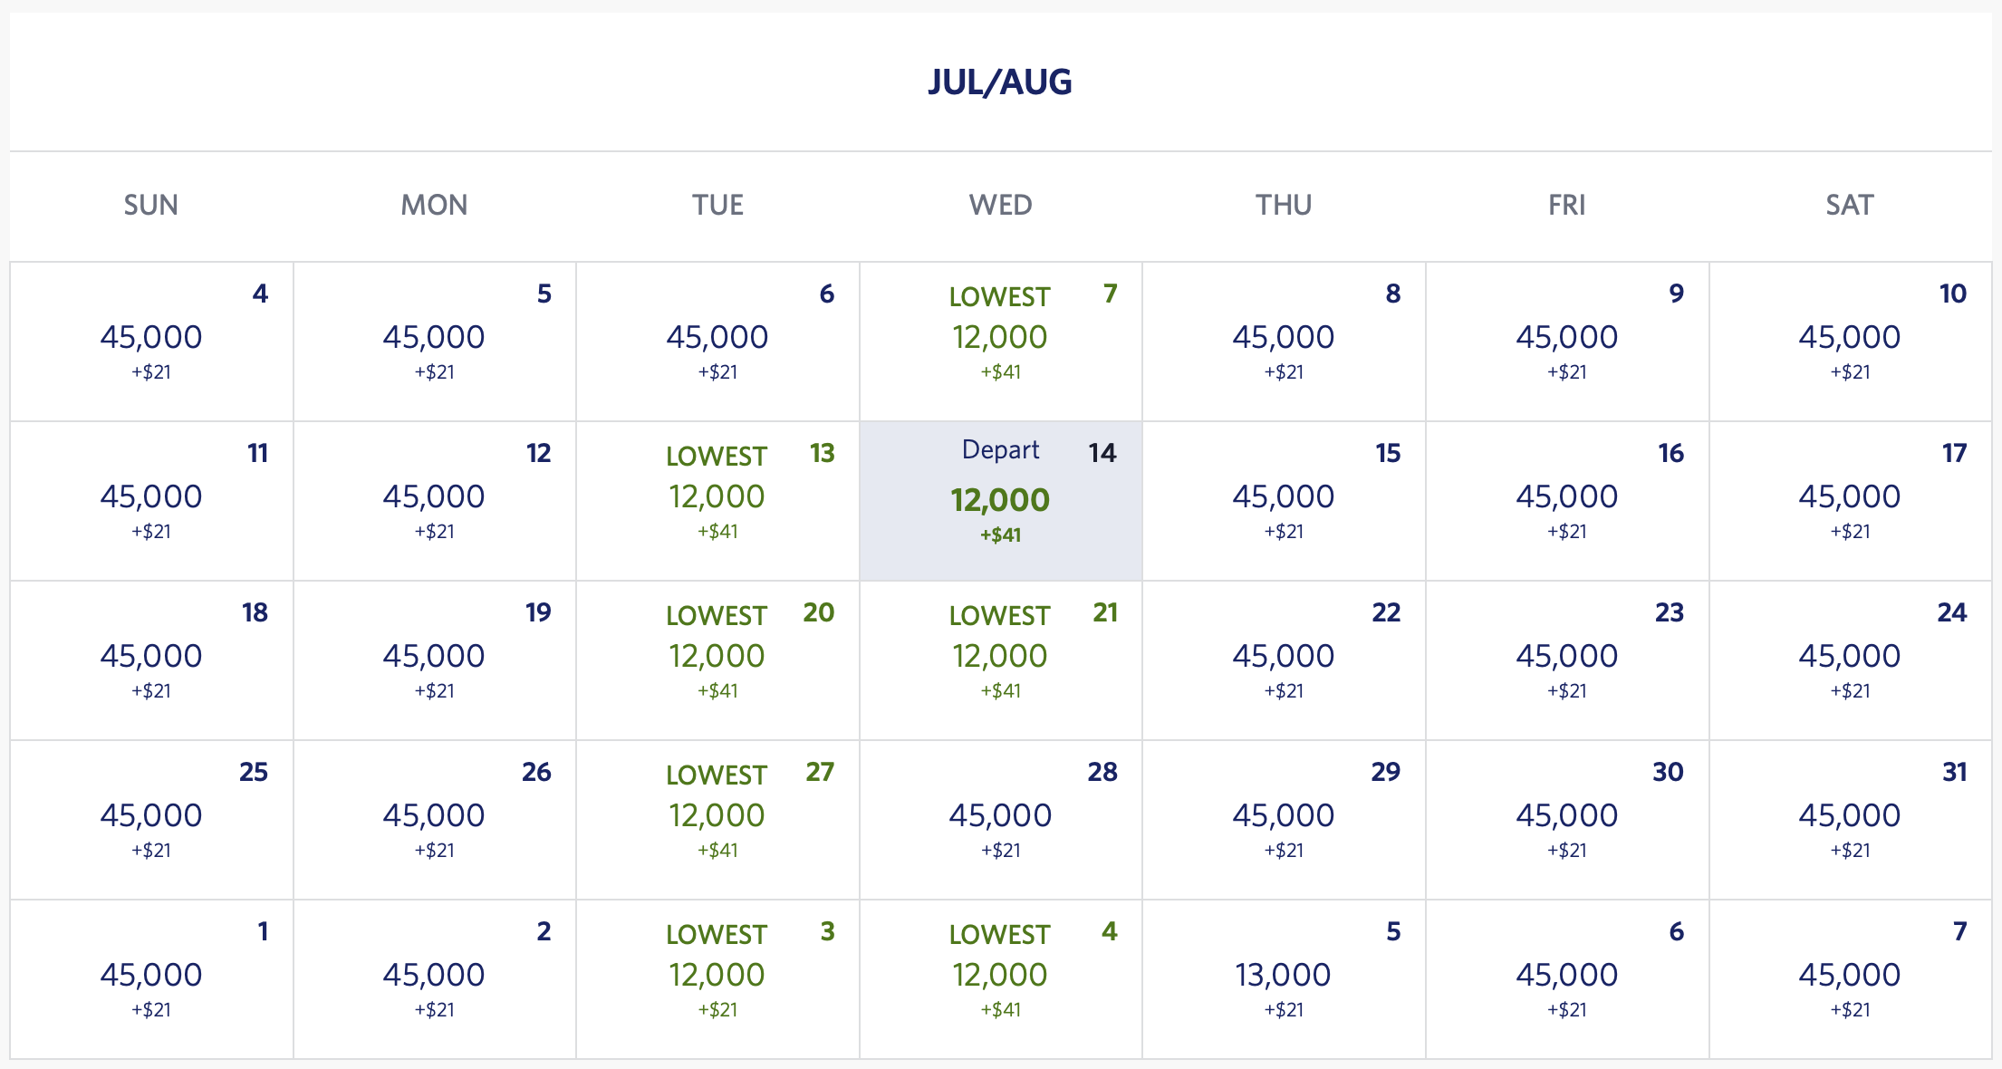The width and height of the screenshot is (2002, 1069).
Task: Pick July 13 with 12,000 miles
Action: (717, 499)
